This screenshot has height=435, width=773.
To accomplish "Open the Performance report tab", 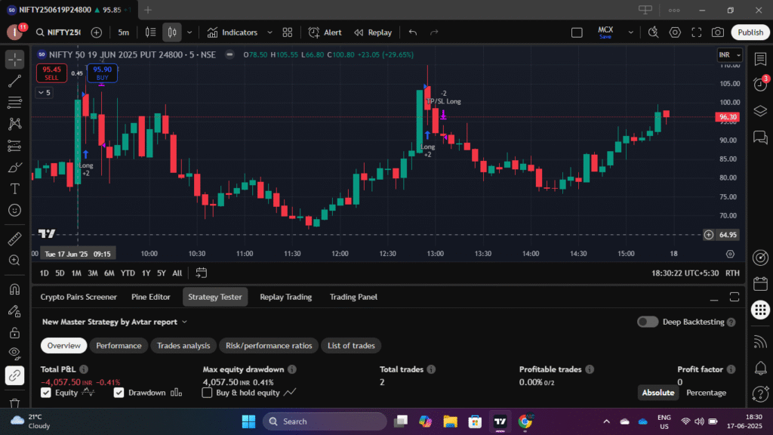I will click(119, 346).
